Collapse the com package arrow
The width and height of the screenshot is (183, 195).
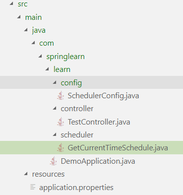tap(33, 43)
